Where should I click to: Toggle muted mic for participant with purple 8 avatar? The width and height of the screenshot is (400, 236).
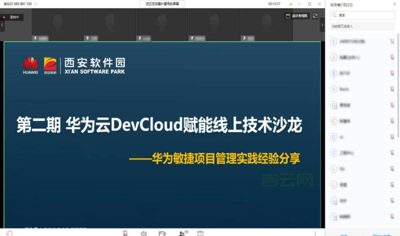click(x=392, y=73)
